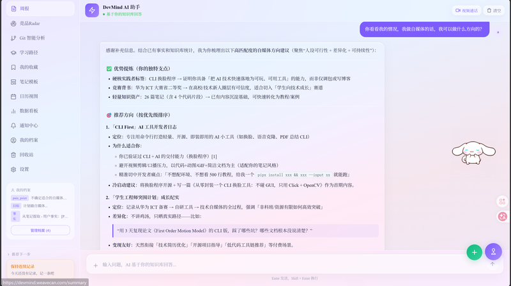Click the 学习路径 graduation cap icon

point(13,52)
